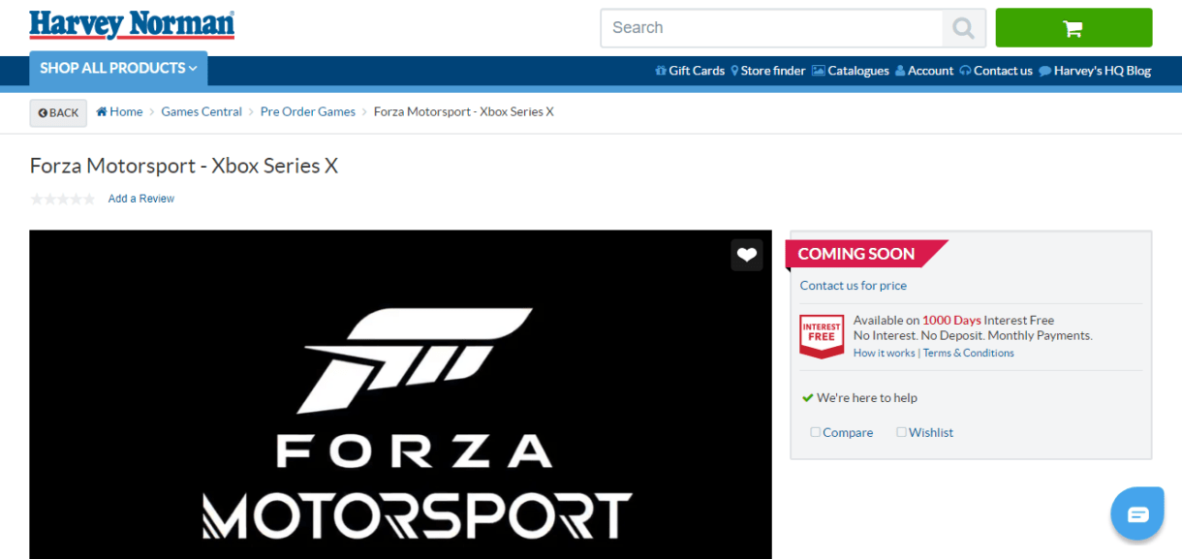Click the Interest Free badge icon
The height and width of the screenshot is (559, 1182).
pos(821,336)
